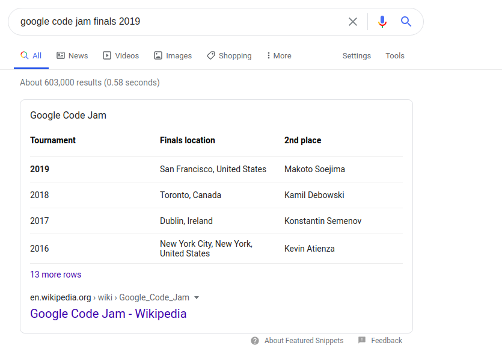Open About Featured Snippets help link

tap(304, 341)
